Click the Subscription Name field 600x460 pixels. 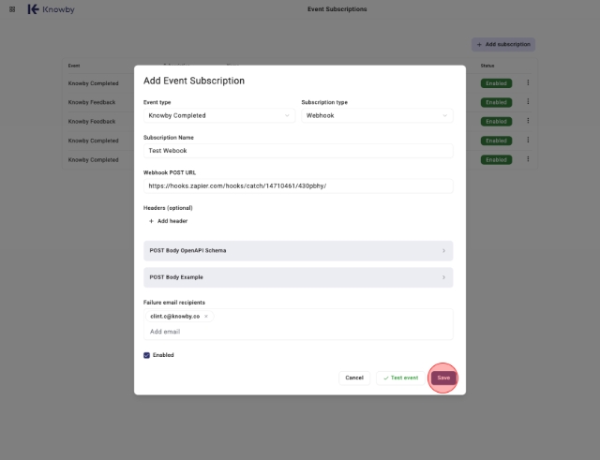click(x=298, y=151)
